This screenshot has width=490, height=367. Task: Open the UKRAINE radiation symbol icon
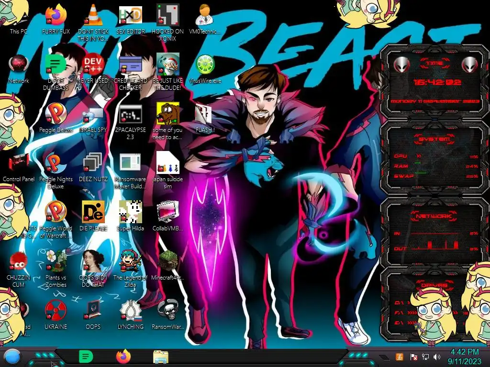coord(56,314)
